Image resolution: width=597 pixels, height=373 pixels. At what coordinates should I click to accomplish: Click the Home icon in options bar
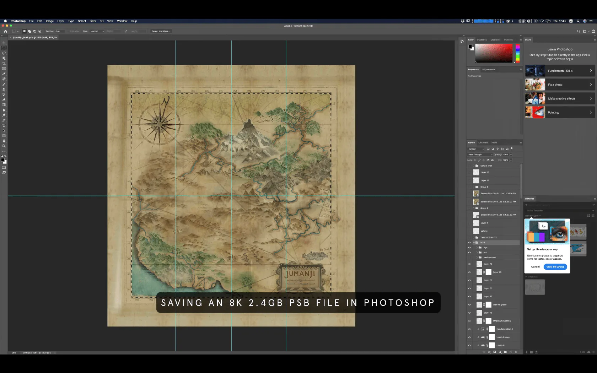[5, 31]
